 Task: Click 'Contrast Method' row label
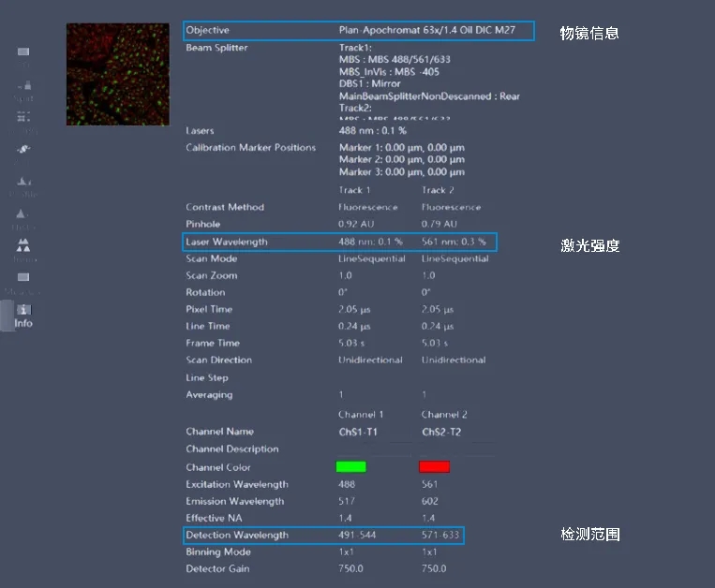click(x=225, y=207)
